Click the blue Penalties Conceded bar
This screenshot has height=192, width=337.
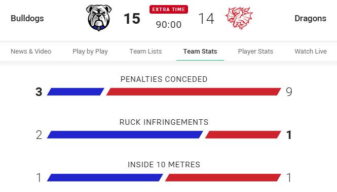click(76, 92)
